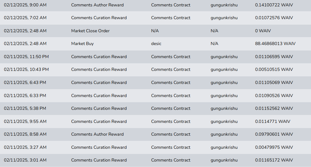Viewport: 311px width, 167px height.
Task: Open the desic account in Market Buy row
Action: pyautogui.click(x=156, y=44)
